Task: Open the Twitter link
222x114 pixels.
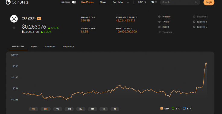Action: coord(166,22)
